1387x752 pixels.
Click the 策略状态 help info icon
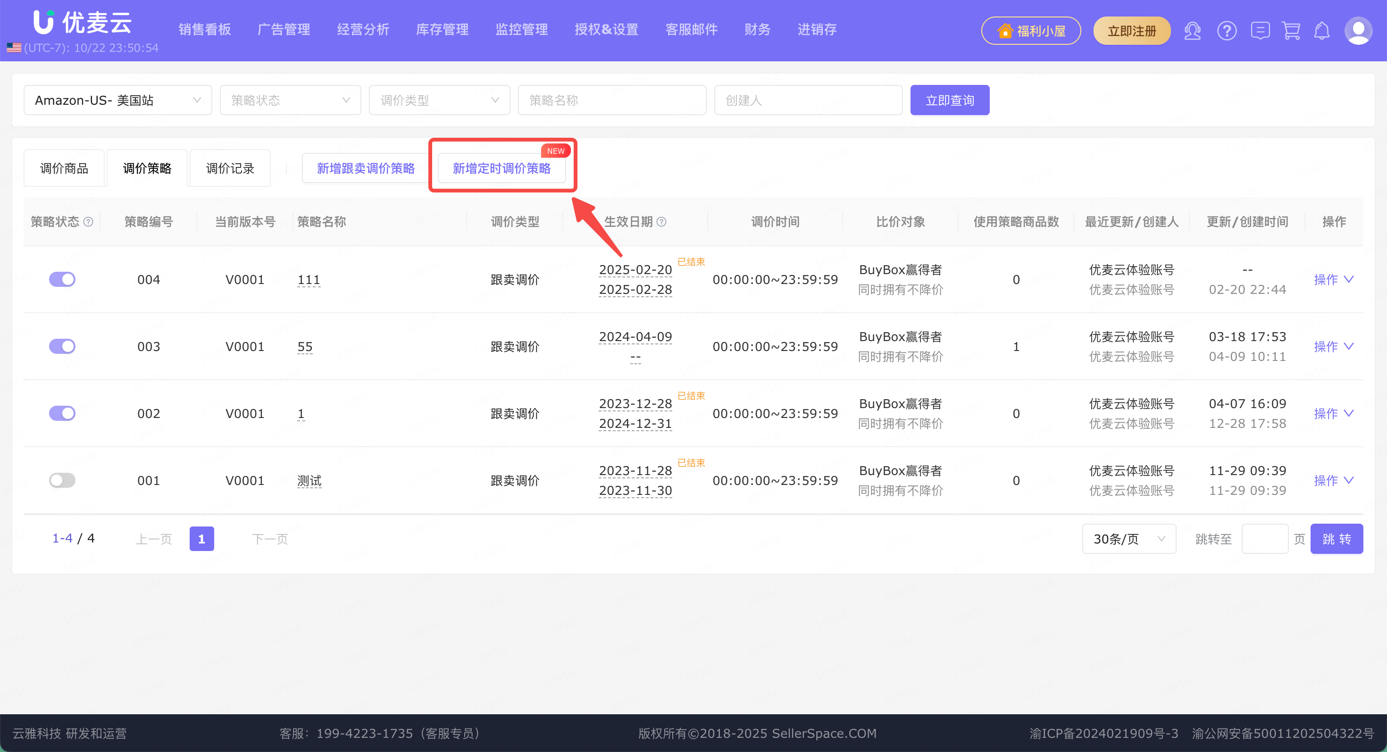[x=89, y=222]
